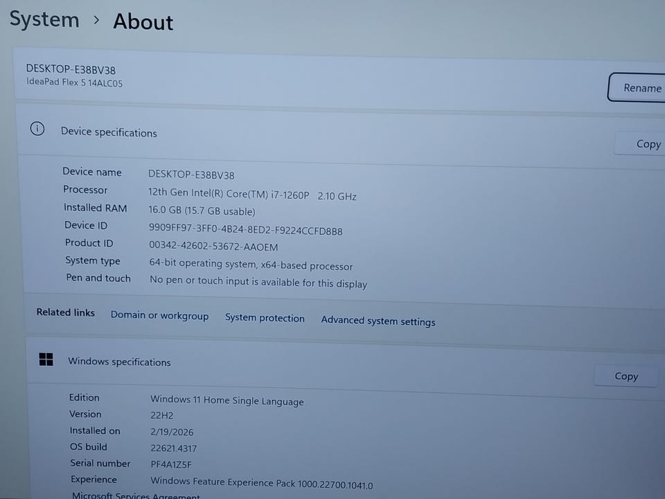Select Installed on date 2/19/2026
This screenshot has width=665, height=499.
click(172, 432)
